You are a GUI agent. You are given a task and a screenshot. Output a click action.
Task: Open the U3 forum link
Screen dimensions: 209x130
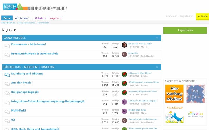13,120
